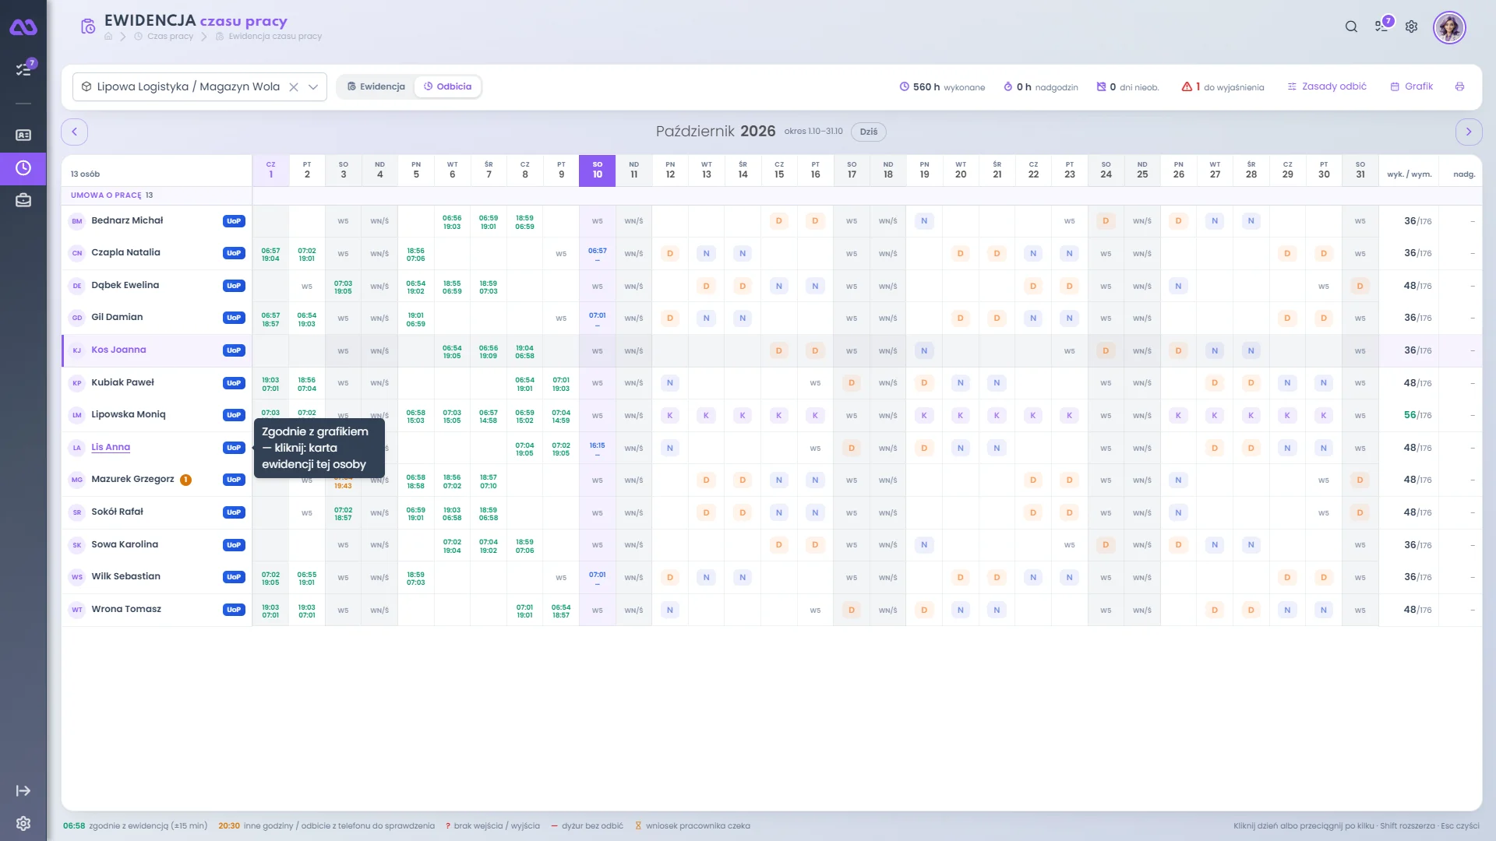This screenshot has width=1496, height=841.
Task: Open the search icon in the header
Action: click(x=1351, y=26)
